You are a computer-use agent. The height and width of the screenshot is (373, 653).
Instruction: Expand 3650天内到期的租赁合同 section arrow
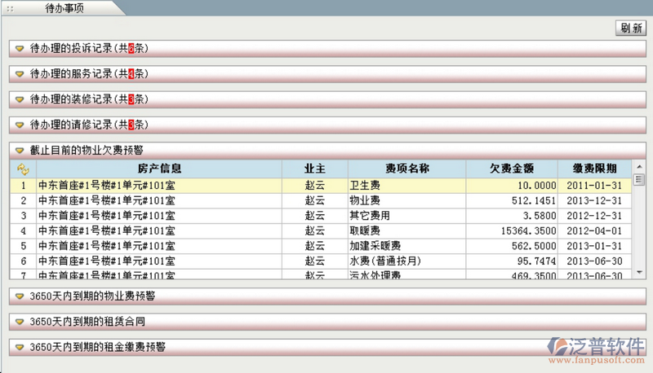coord(20,322)
